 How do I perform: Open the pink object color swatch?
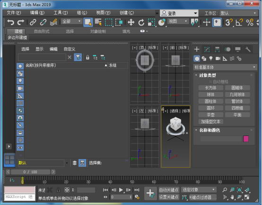click(x=246, y=139)
